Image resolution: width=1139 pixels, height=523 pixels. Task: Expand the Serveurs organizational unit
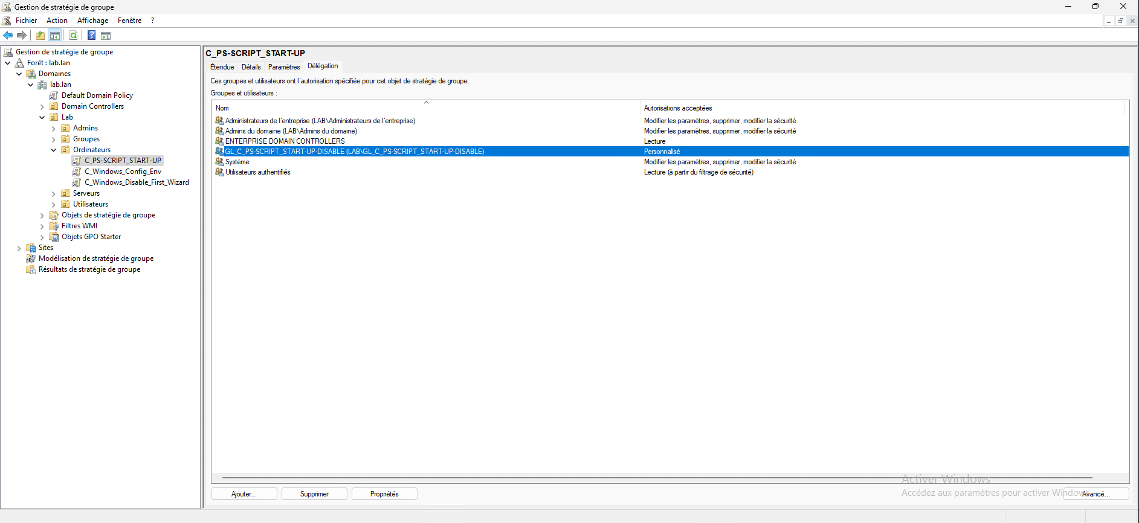tap(53, 194)
